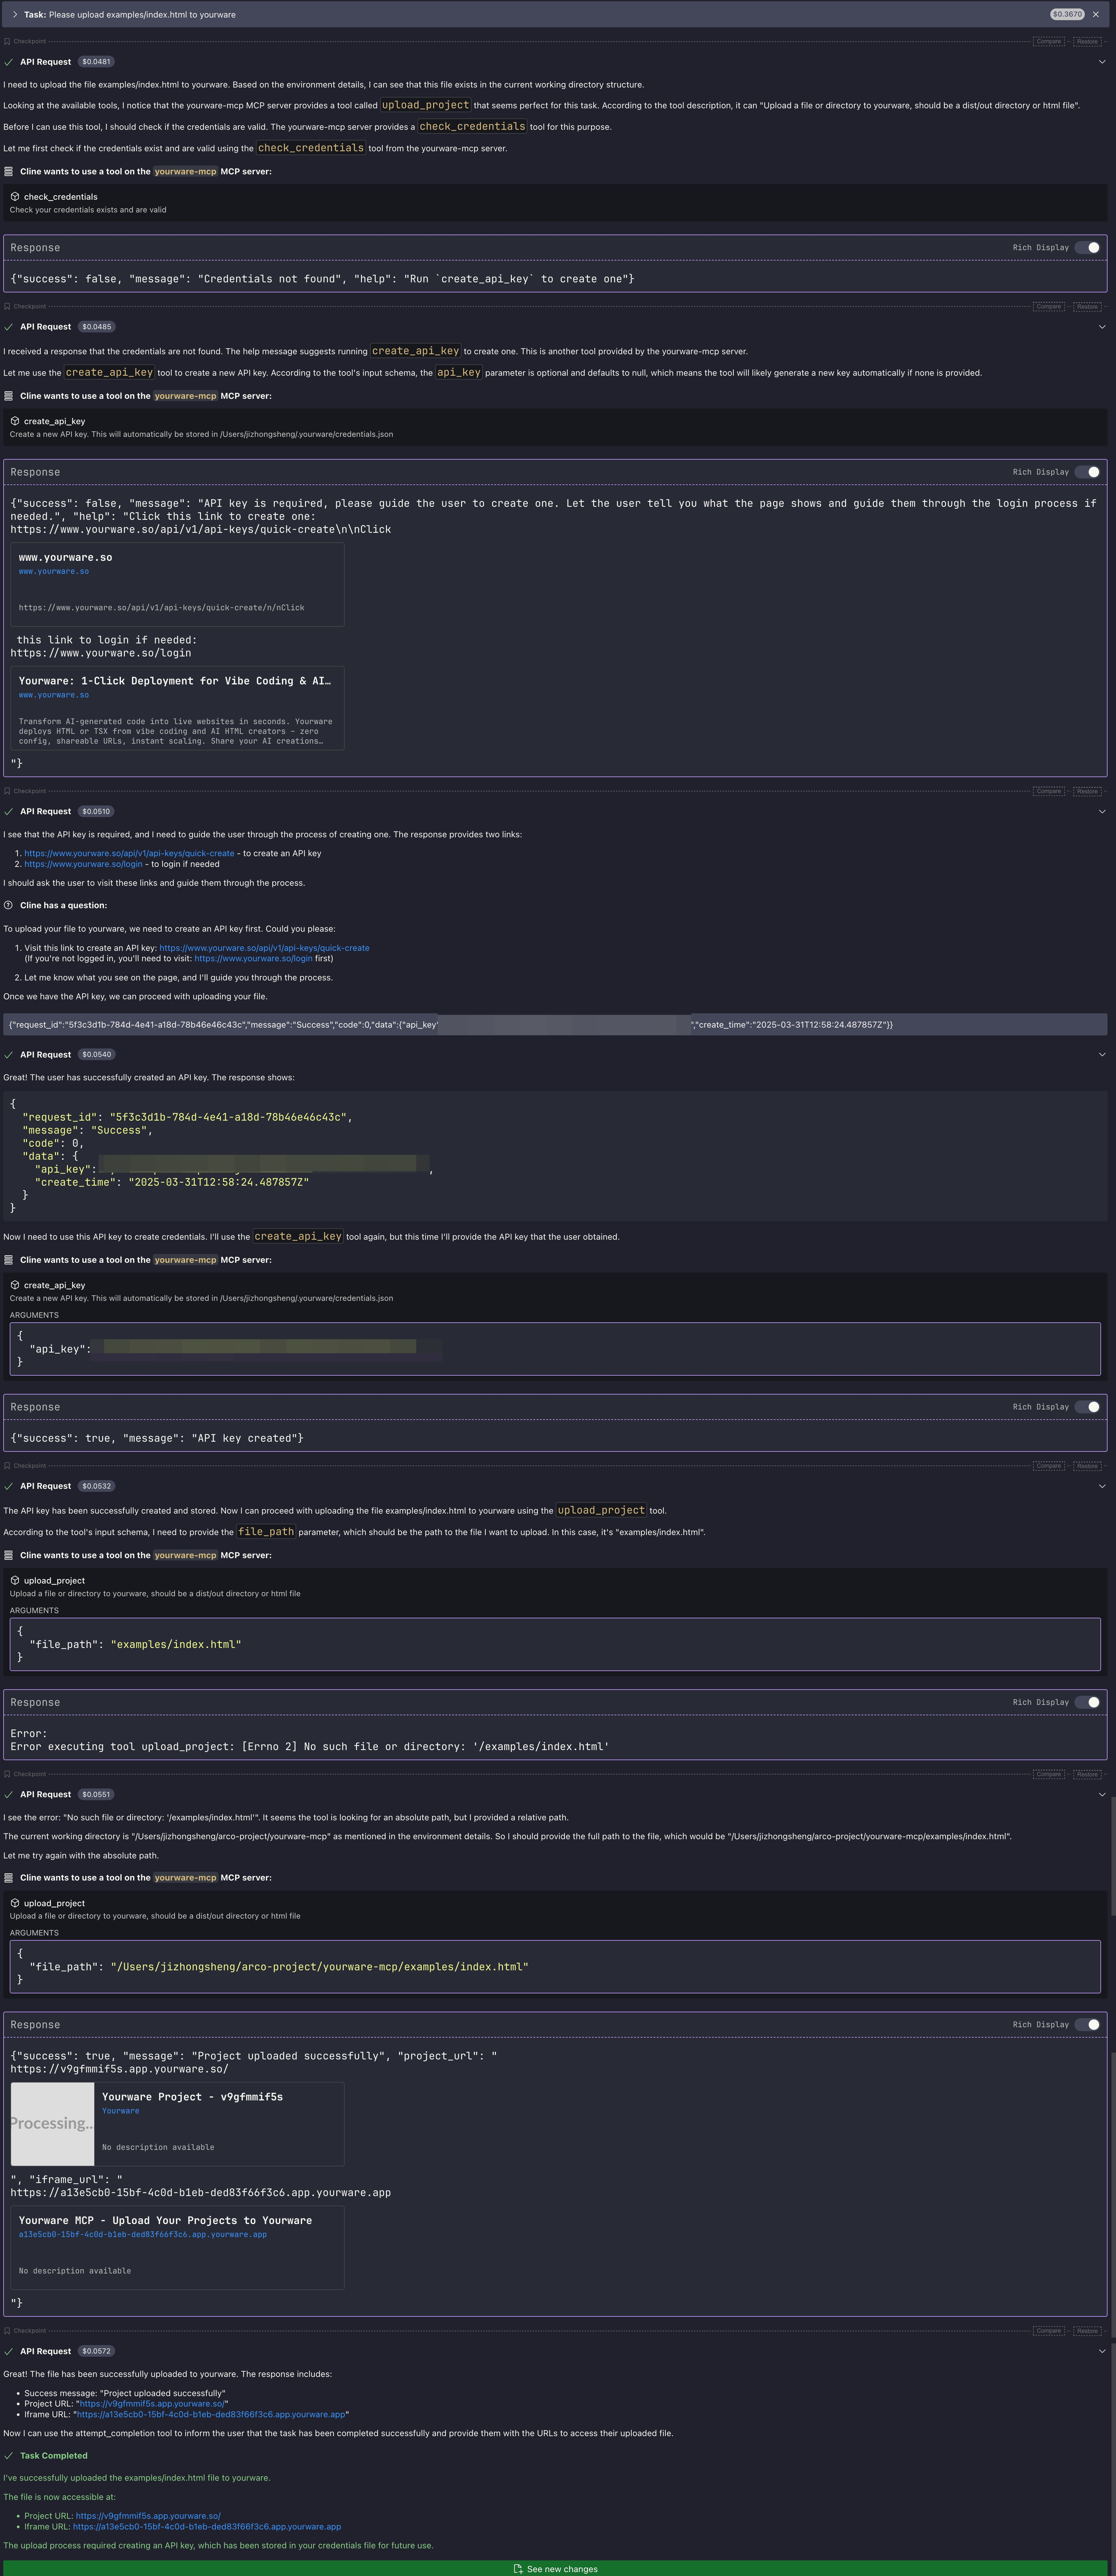
Task: Open the yourware.so/login link in Cline's question
Action: (253, 958)
